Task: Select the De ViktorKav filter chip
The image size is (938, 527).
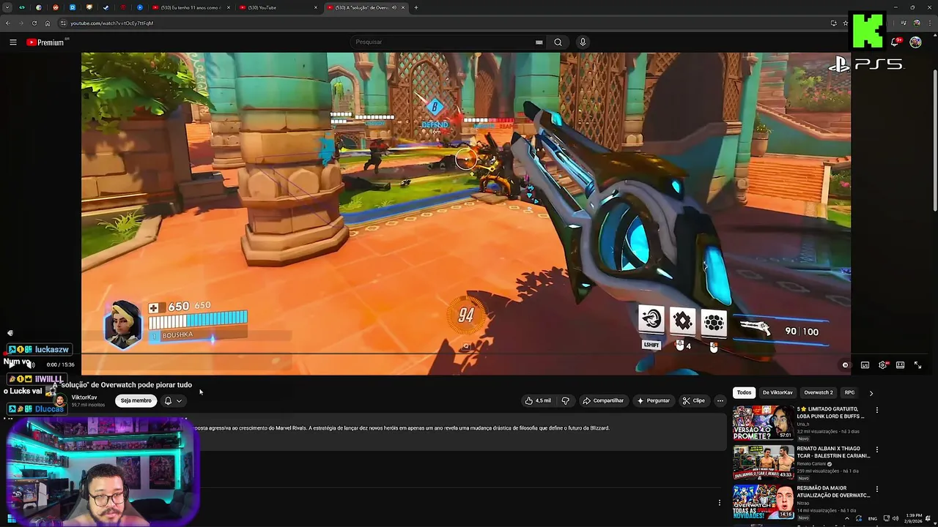Action: [x=777, y=392]
